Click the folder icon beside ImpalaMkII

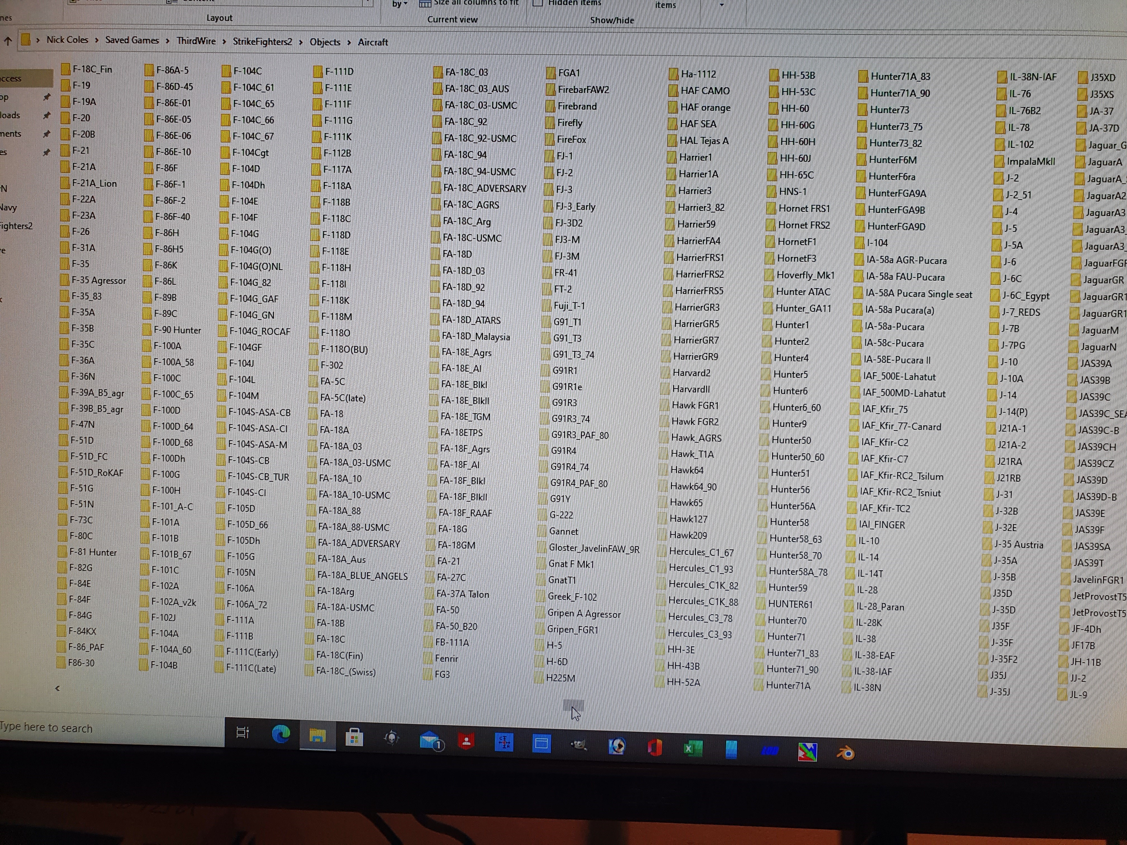(x=999, y=162)
